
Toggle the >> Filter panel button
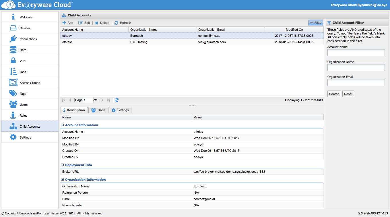(x=316, y=23)
